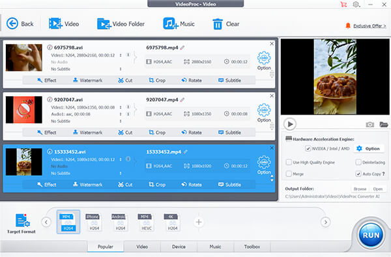Screen dimensions: 391x257
Task: Add a new format preset
Action: [199, 222]
